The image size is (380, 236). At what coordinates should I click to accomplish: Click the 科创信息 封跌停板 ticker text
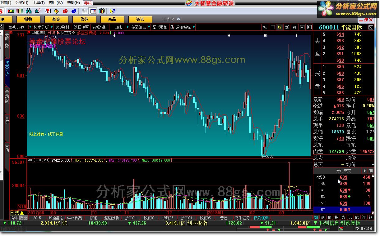click(340, 223)
